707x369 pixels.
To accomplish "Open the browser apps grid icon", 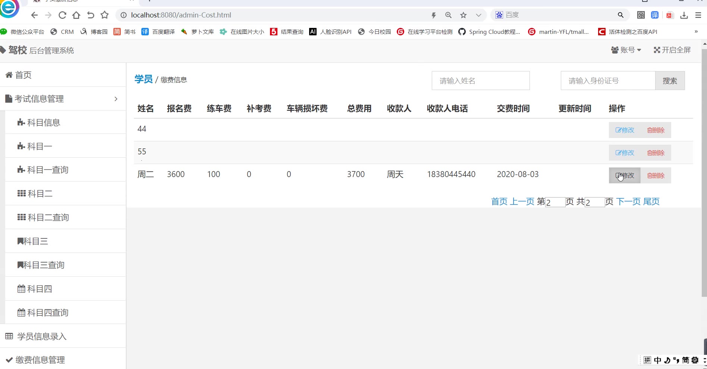I will pos(641,15).
